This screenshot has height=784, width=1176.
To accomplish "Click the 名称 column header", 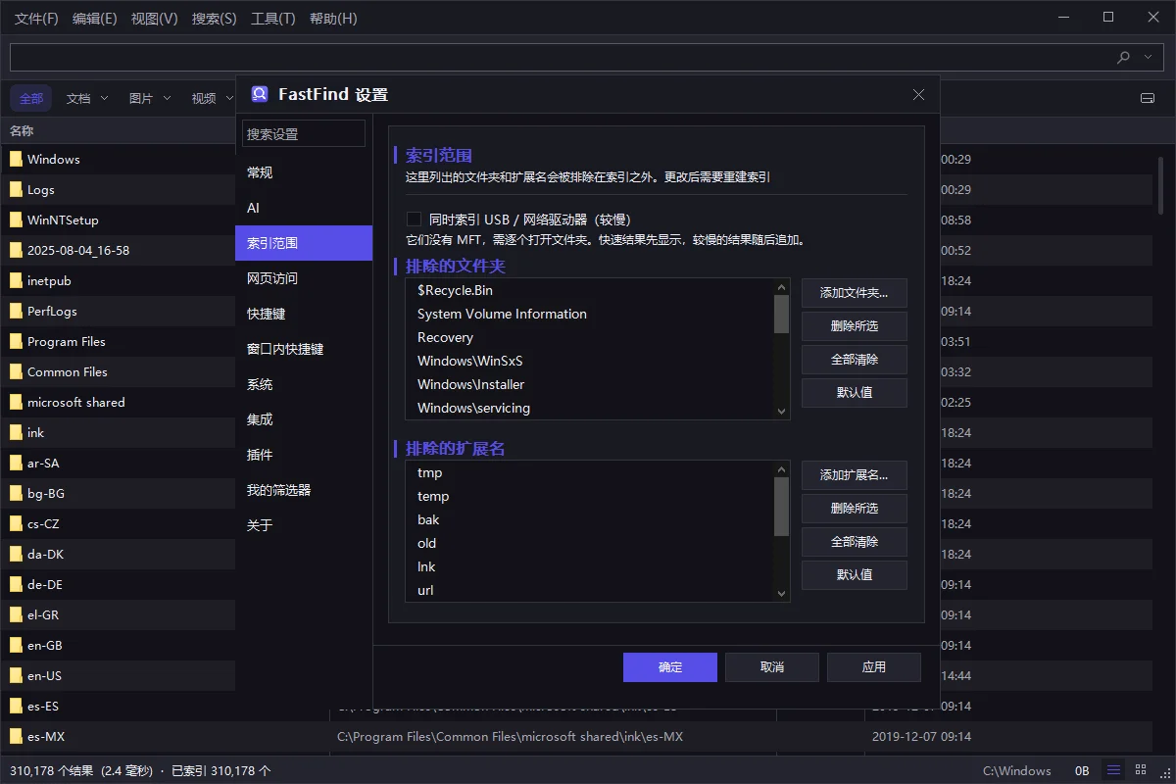I will pos(22,130).
